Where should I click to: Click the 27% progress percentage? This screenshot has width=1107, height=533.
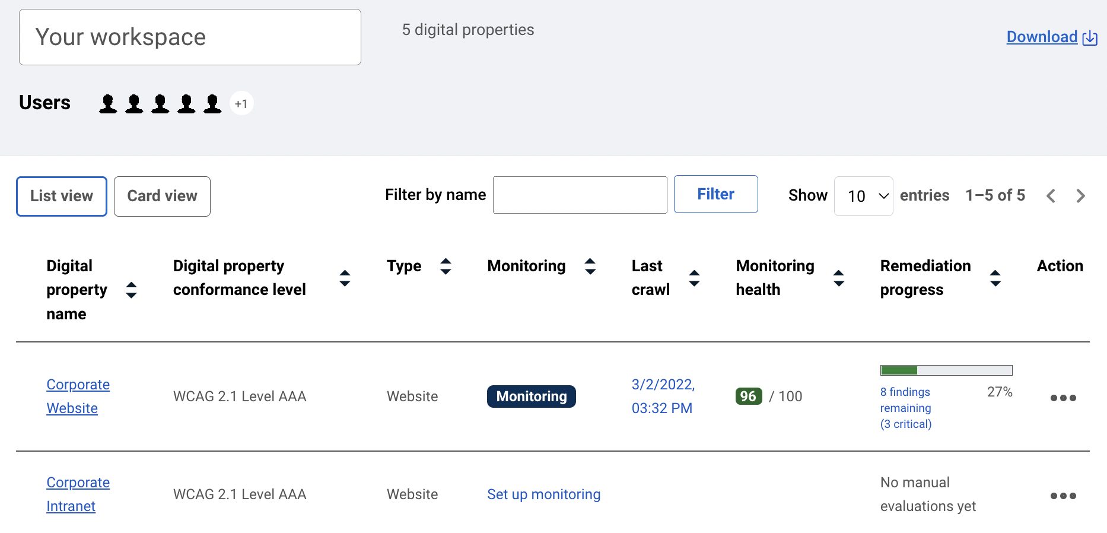point(1000,392)
